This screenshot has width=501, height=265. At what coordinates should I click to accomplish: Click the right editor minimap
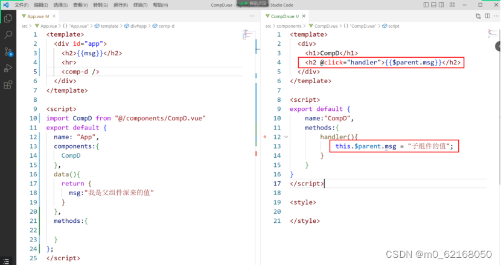[x=493, y=34]
